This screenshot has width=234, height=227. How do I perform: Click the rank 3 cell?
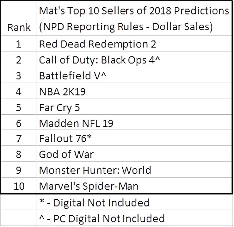tap(18, 76)
